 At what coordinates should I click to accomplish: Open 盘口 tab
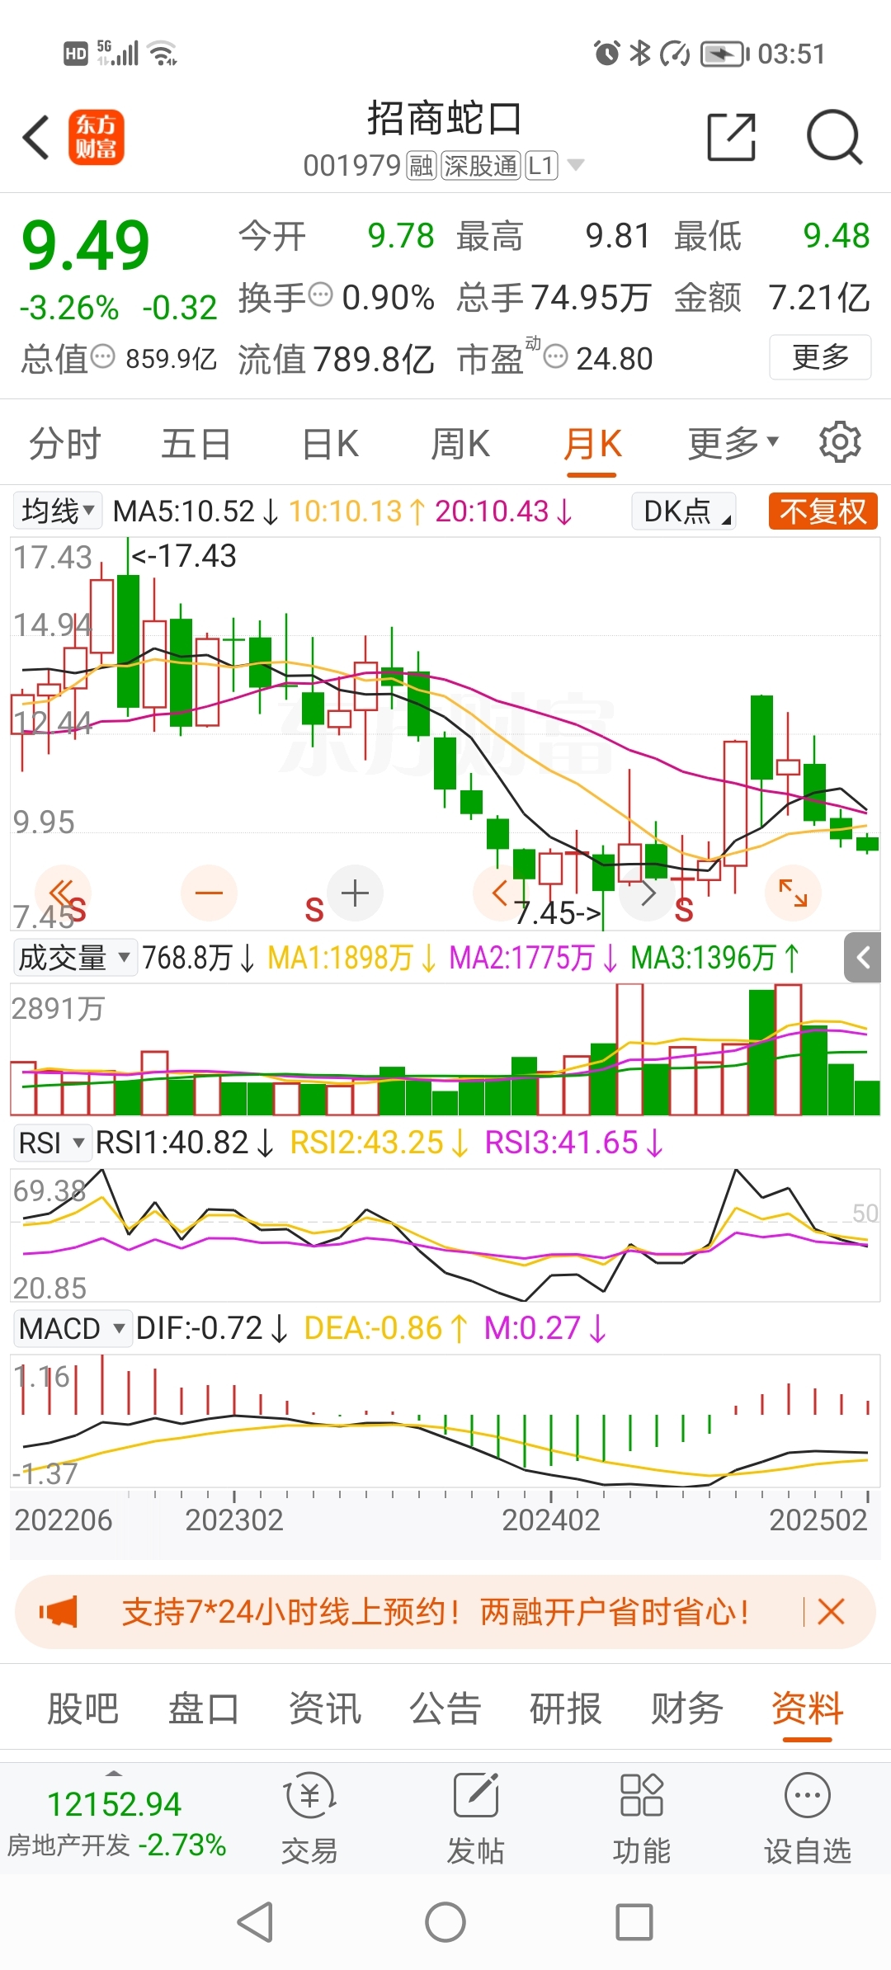[204, 1708]
